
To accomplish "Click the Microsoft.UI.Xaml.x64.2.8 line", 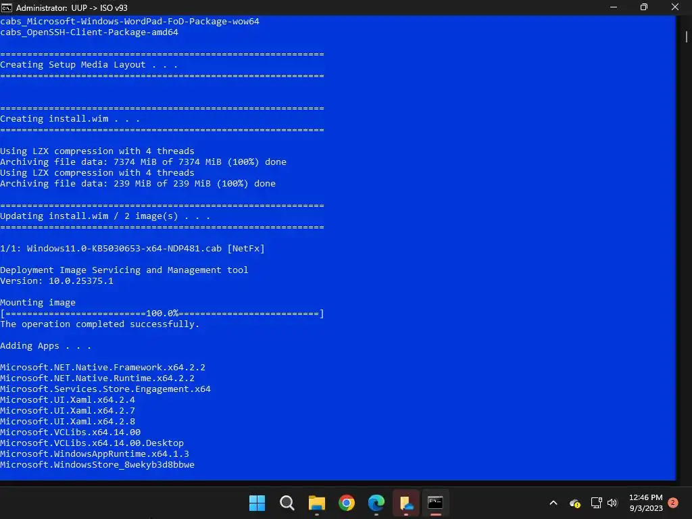I will [68, 422].
